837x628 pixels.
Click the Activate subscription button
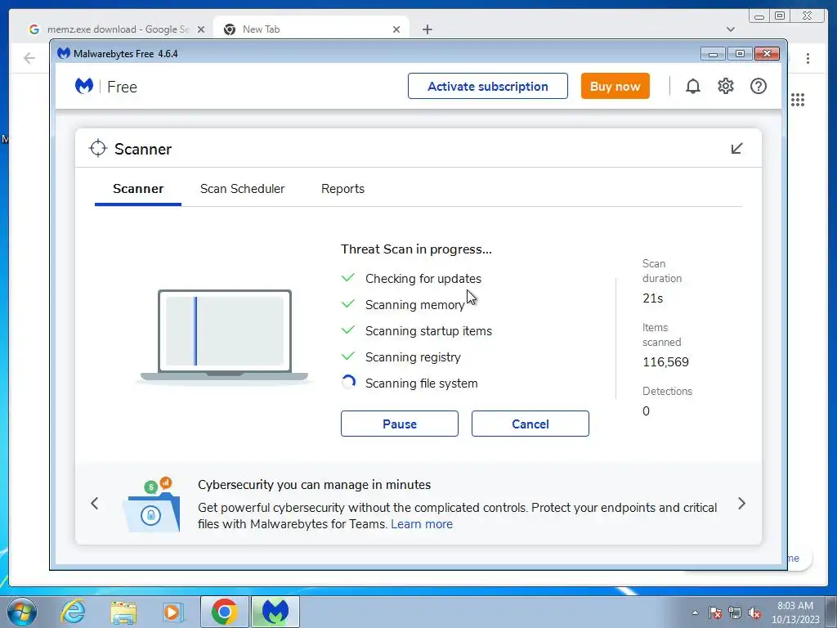pyautogui.click(x=488, y=86)
